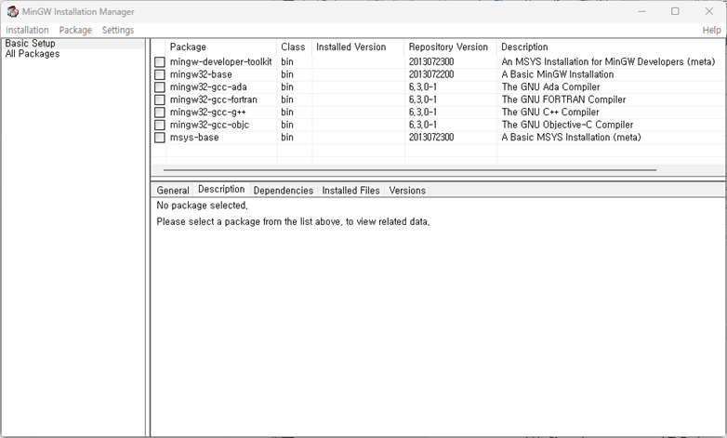Open the Help menu

tap(712, 30)
